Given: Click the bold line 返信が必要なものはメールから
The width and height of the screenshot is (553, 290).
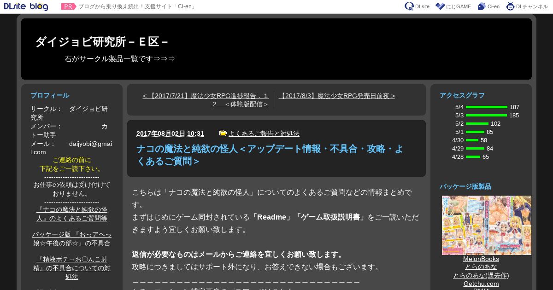Looking at the screenshot, I should point(239,255).
